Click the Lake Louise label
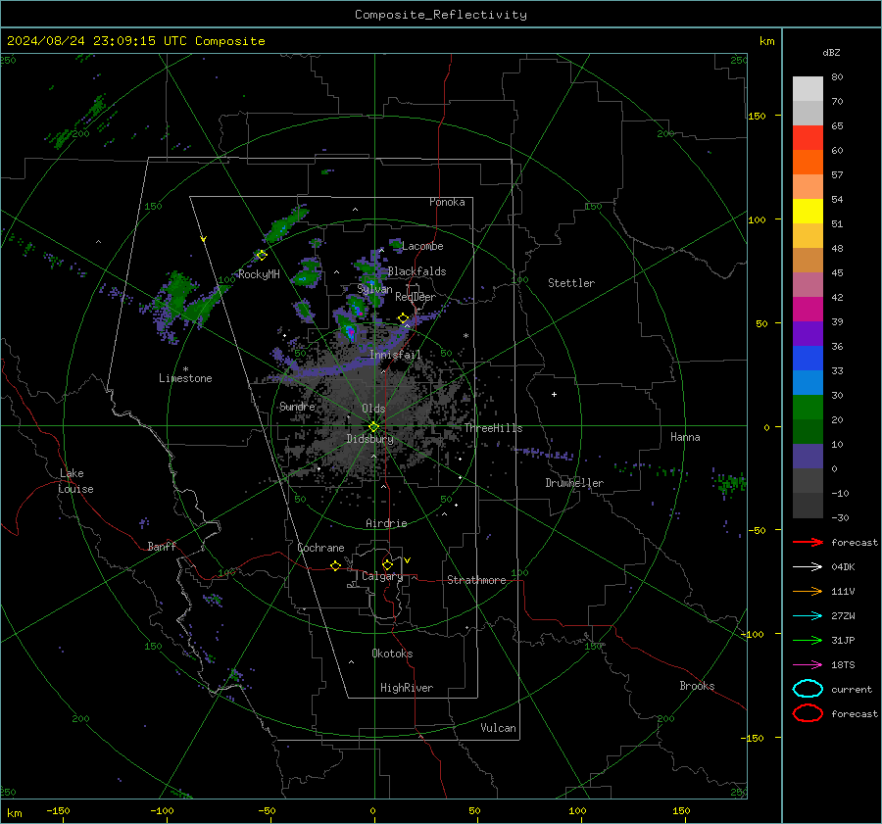This screenshot has width=882, height=824. pyautogui.click(x=75, y=481)
